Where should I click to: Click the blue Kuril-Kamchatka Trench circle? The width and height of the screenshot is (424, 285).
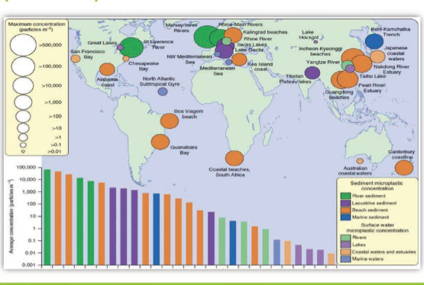tap(374, 41)
